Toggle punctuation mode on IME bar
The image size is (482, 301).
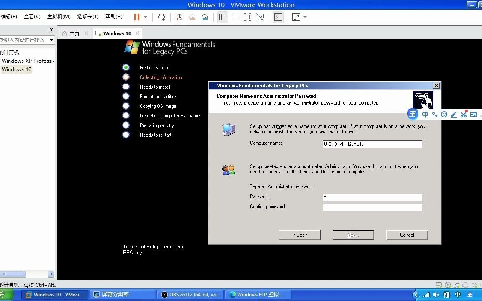[434, 115]
